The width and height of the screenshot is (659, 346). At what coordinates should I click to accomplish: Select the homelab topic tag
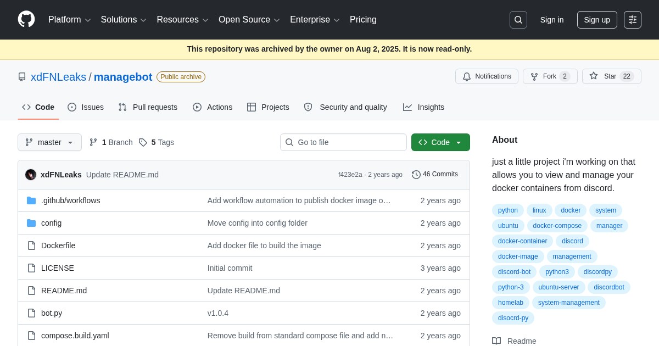click(511, 303)
